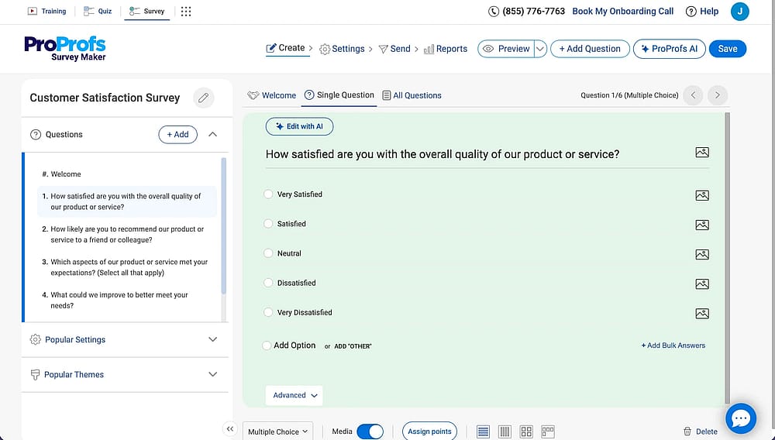This screenshot has height=440, width=775.
Task: Switch to the Training tab
Action: [x=47, y=12]
